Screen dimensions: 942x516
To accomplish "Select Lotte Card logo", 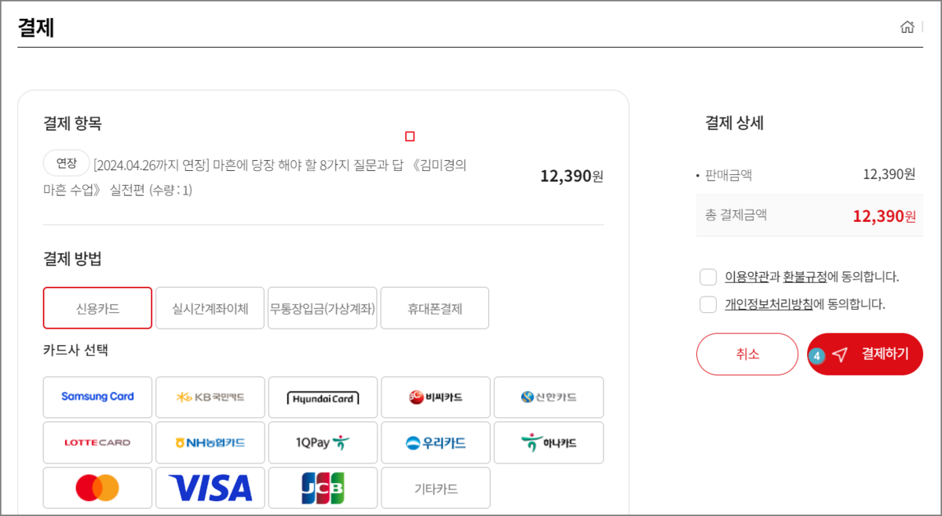I will 97,442.
